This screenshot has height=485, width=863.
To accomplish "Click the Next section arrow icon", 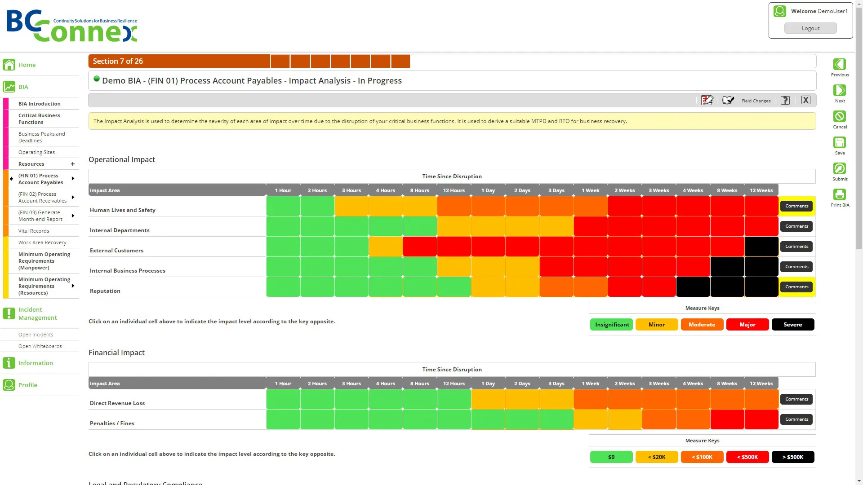I will (839, 90).
